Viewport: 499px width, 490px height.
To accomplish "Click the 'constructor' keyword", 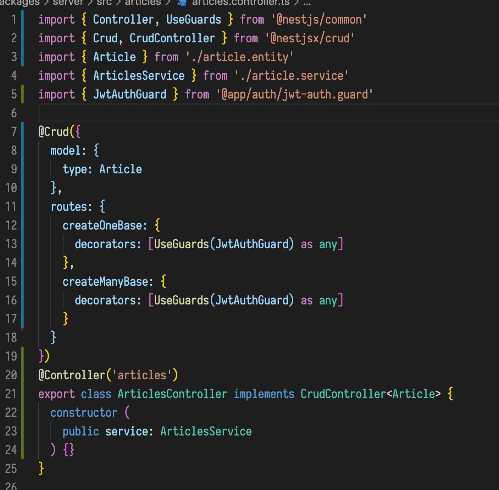I will click(x=84, y=413).
